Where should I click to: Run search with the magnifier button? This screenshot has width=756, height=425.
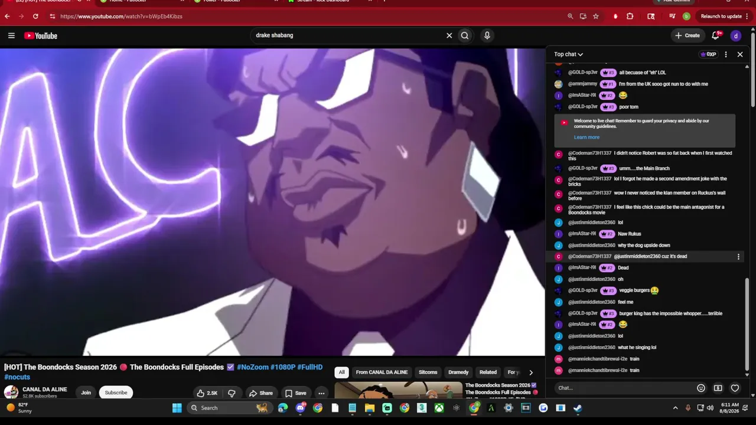point(465,35)
